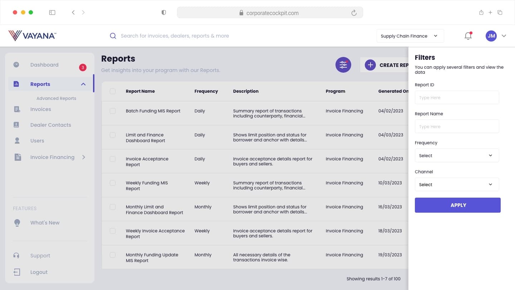The height and width of the screenshot is (290, 515).
Task: Click the browser tab overview icon
Action: tap(500, 13)
